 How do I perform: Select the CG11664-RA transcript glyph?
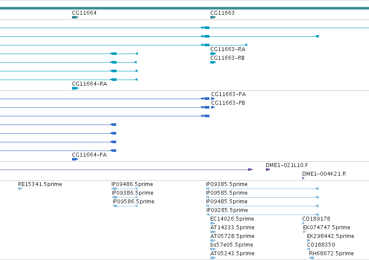click(75, 88)
